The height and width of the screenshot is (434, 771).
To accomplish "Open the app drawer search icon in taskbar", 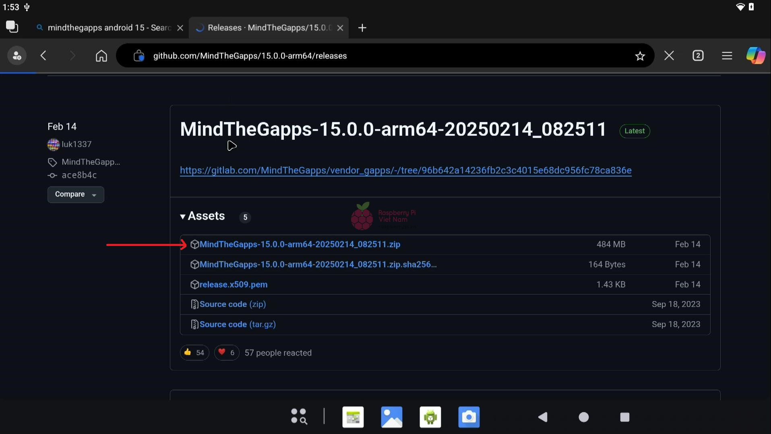I will 299,417.
